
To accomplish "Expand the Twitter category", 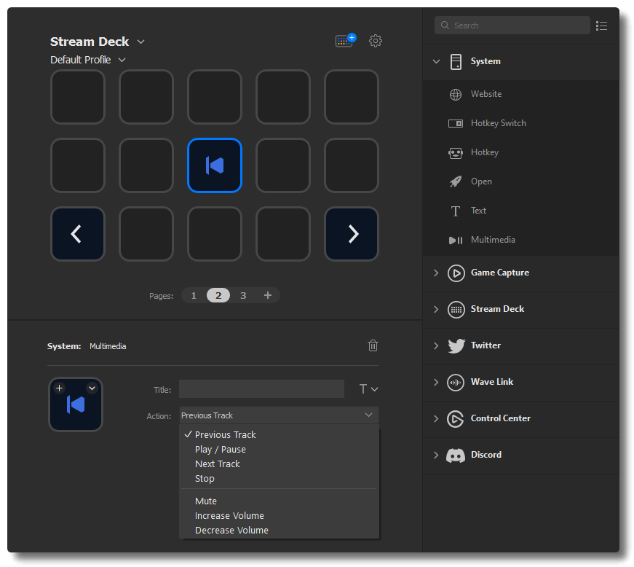I will click(x=436, y=345).
